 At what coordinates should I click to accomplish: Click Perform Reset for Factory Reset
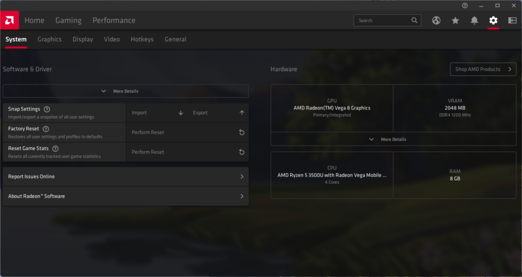(x=188, y=132)
